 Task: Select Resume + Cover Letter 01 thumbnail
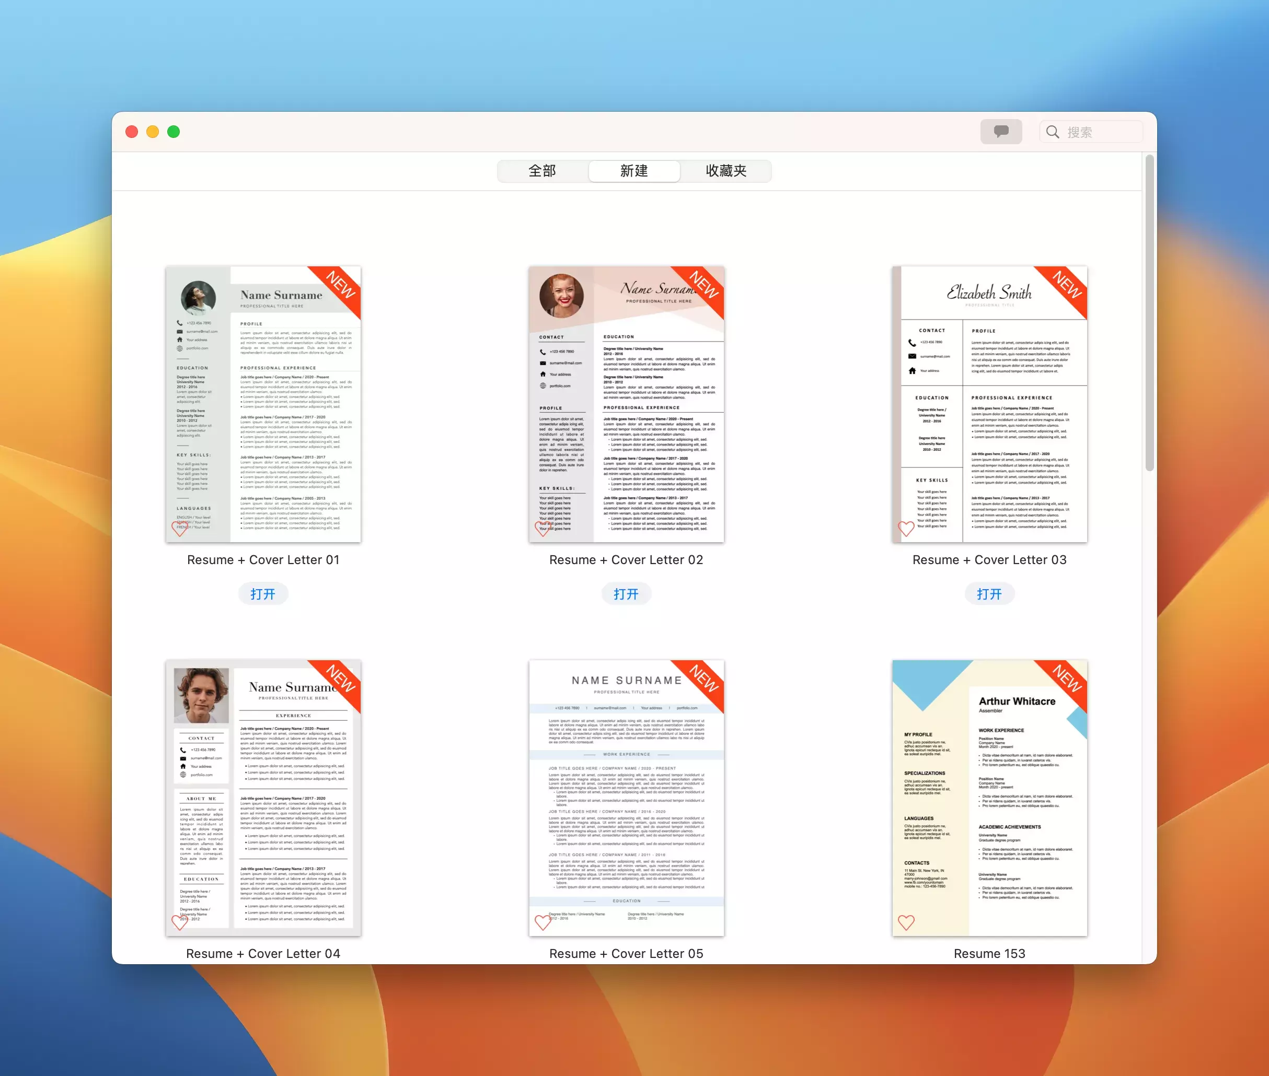(x=263, y=404)
